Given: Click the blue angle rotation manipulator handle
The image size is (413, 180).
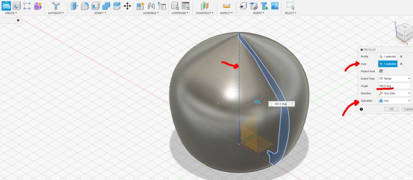Looking at the screenshot, I should tap(257, 102).
